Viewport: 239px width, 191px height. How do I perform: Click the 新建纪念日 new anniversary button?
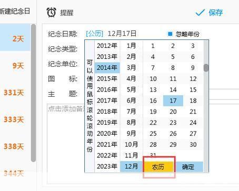click(x=15, y=11)
